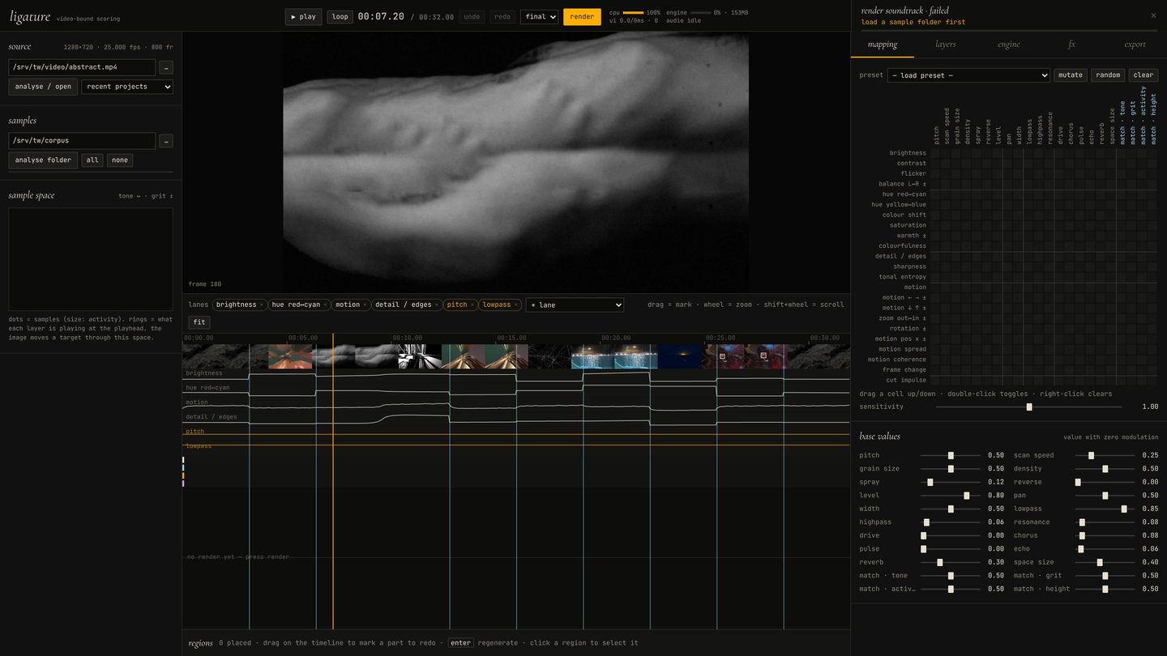Adjust the space size base value slider
Image resolution: width=1167 pixels, height=656 pixels.
(x=1105, y=562)
